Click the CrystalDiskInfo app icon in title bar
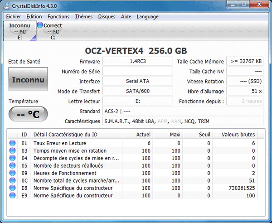Viewport: 272px width, 223px height. [x=7, y=6]
